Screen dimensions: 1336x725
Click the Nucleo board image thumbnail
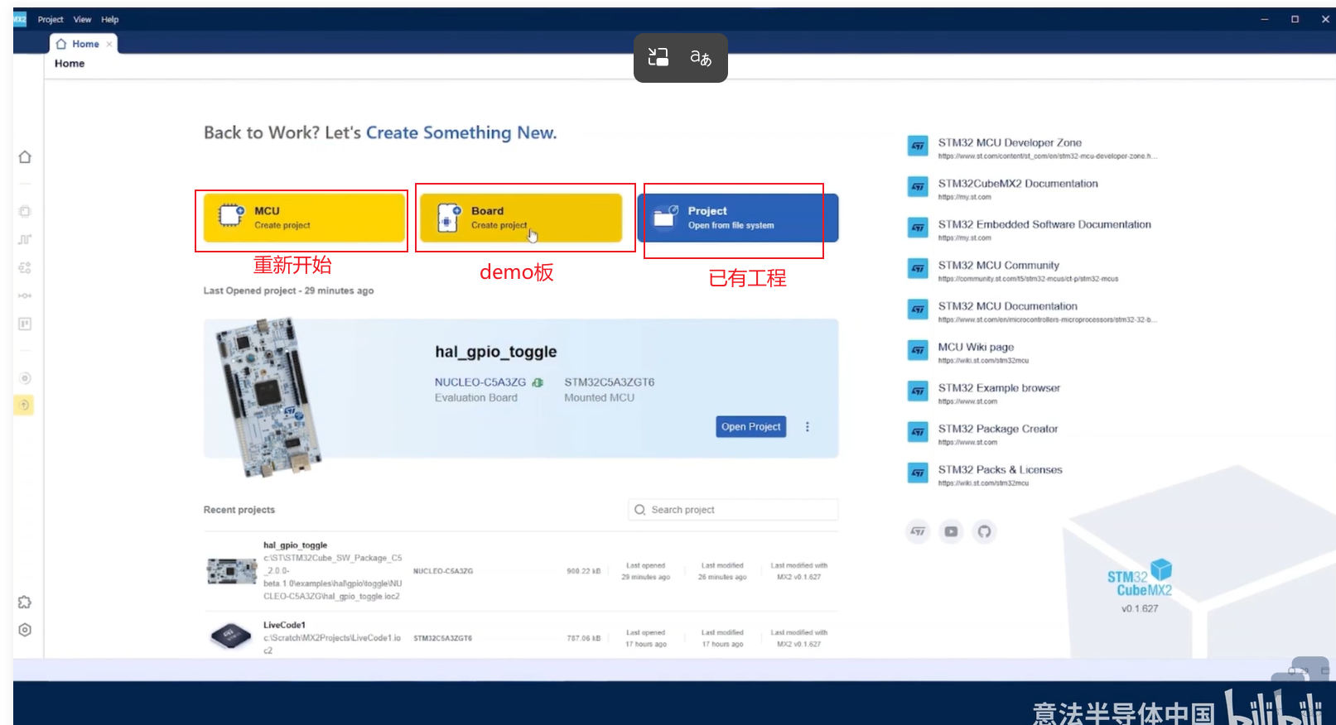click(267, 397)
